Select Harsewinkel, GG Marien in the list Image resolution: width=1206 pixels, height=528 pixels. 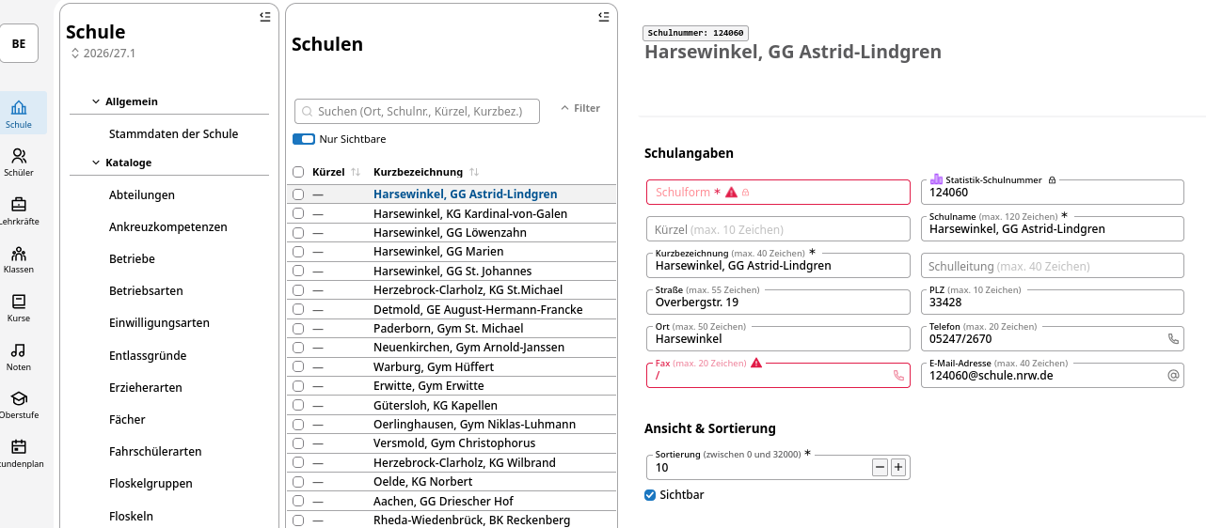[x=452, y=251]
